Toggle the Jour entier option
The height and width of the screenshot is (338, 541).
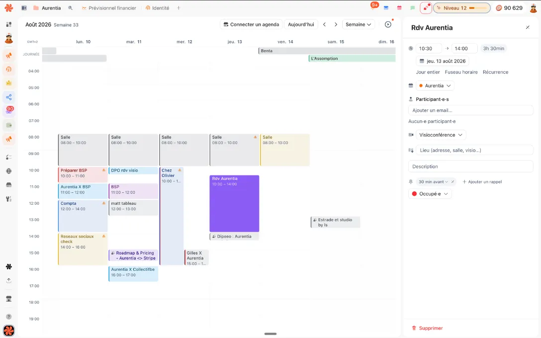(x=428, y=72)
